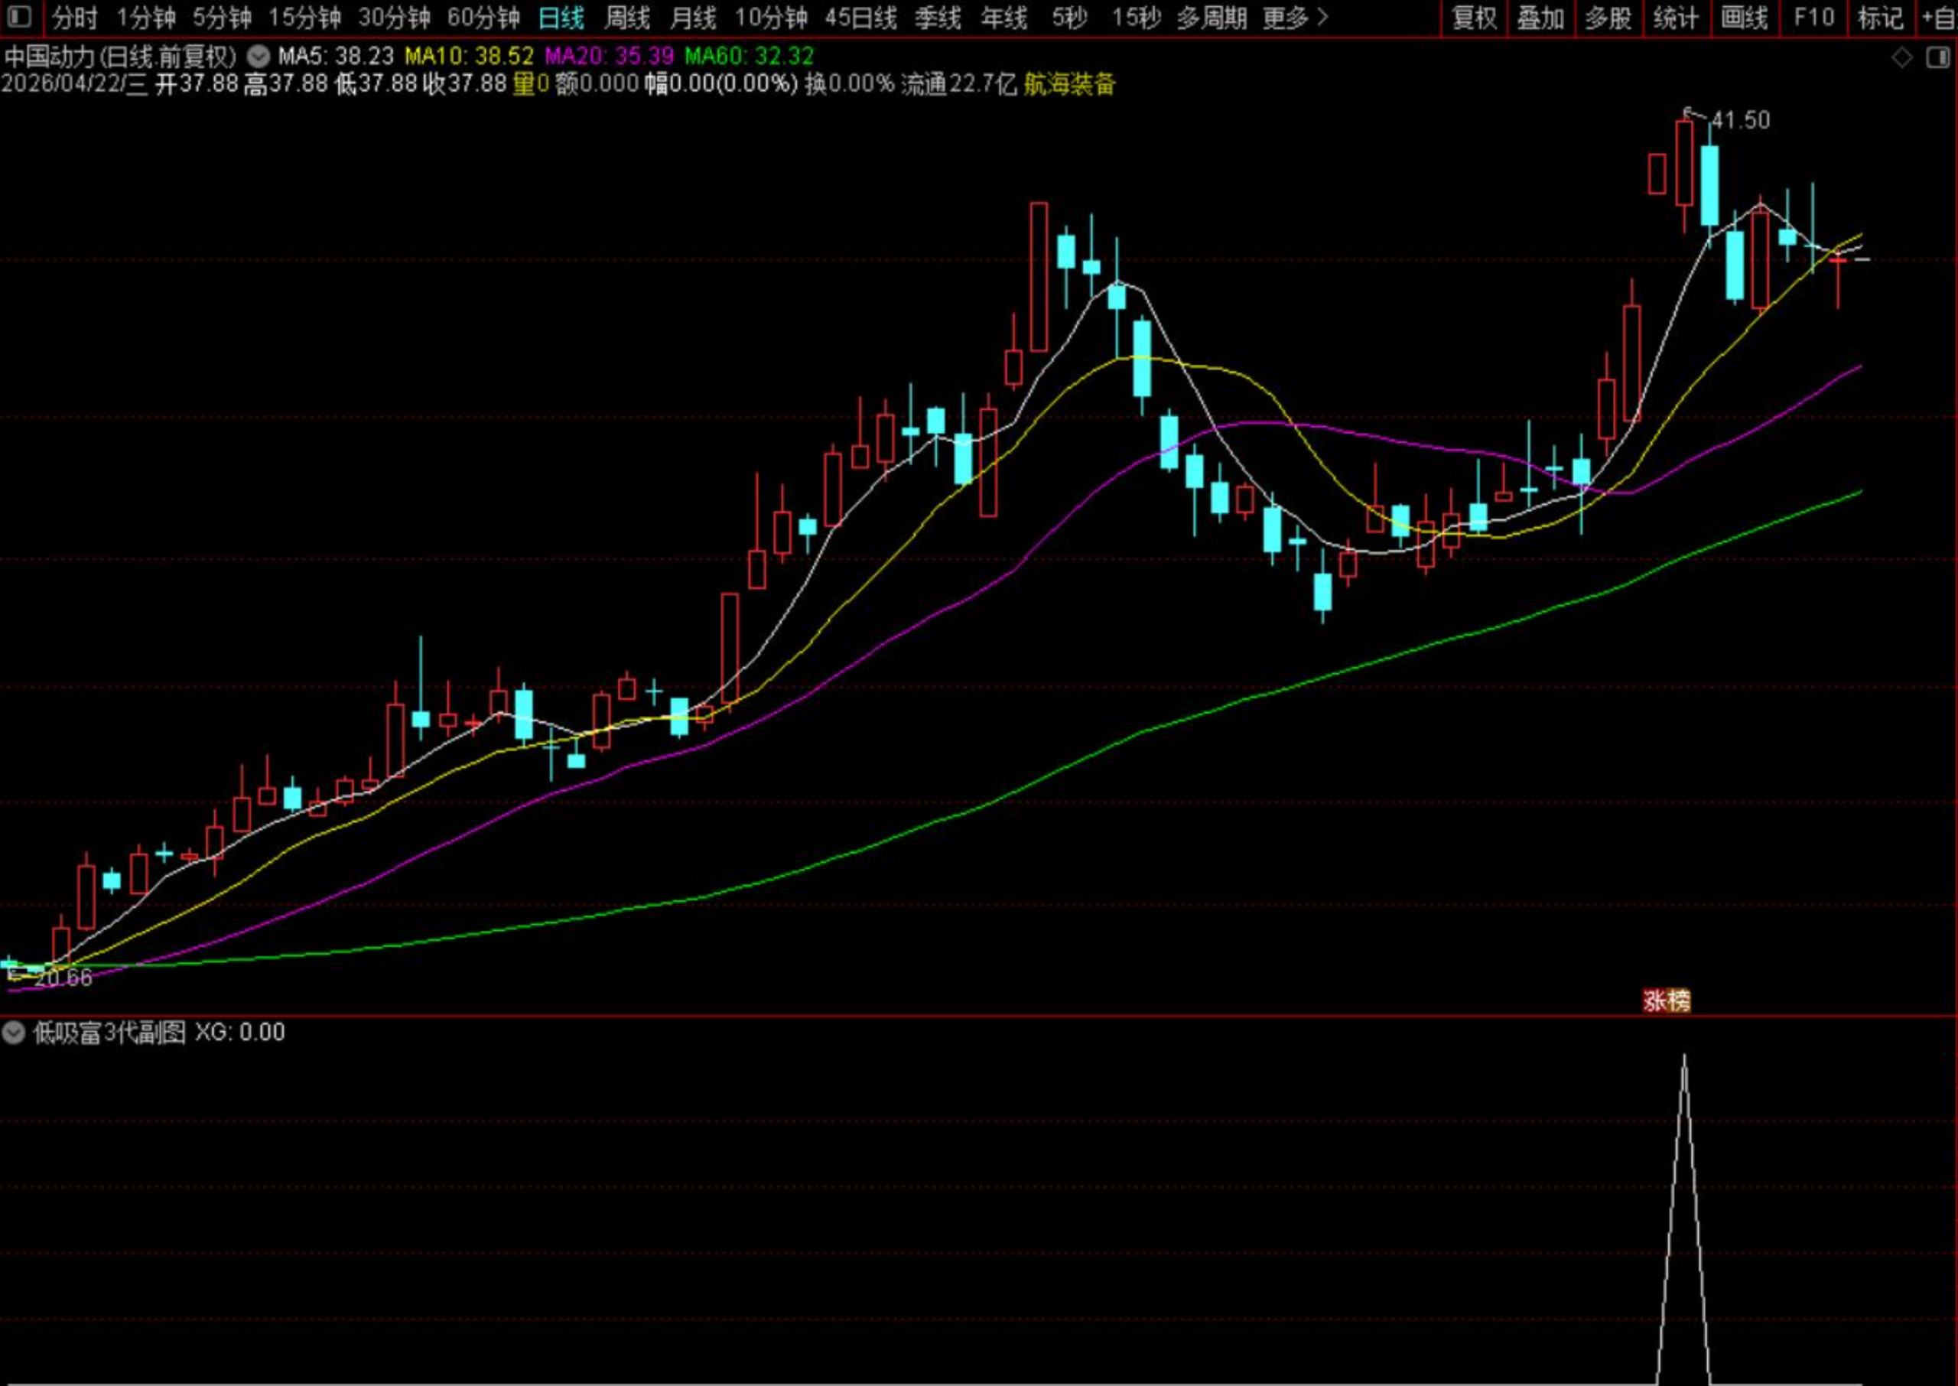Toggle the 复权 price adjustment option

[1475, 18]
